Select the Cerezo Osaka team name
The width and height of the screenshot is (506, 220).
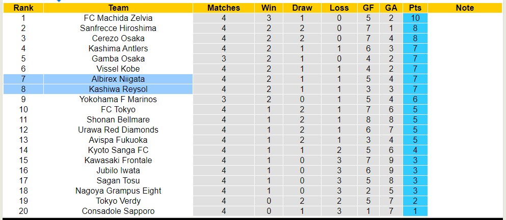tap(118, 38)
